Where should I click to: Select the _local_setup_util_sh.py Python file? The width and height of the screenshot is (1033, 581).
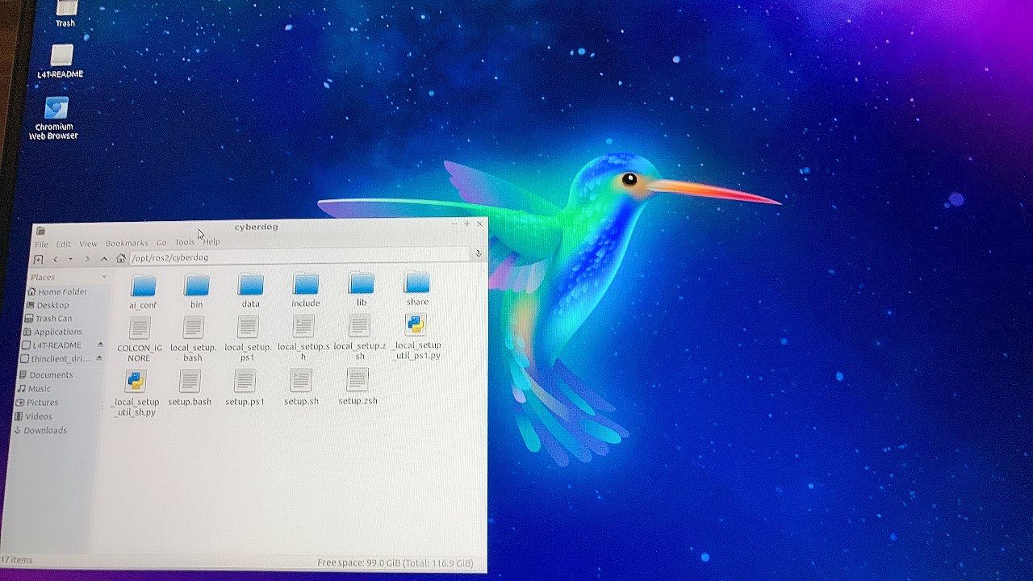point(136,393)
